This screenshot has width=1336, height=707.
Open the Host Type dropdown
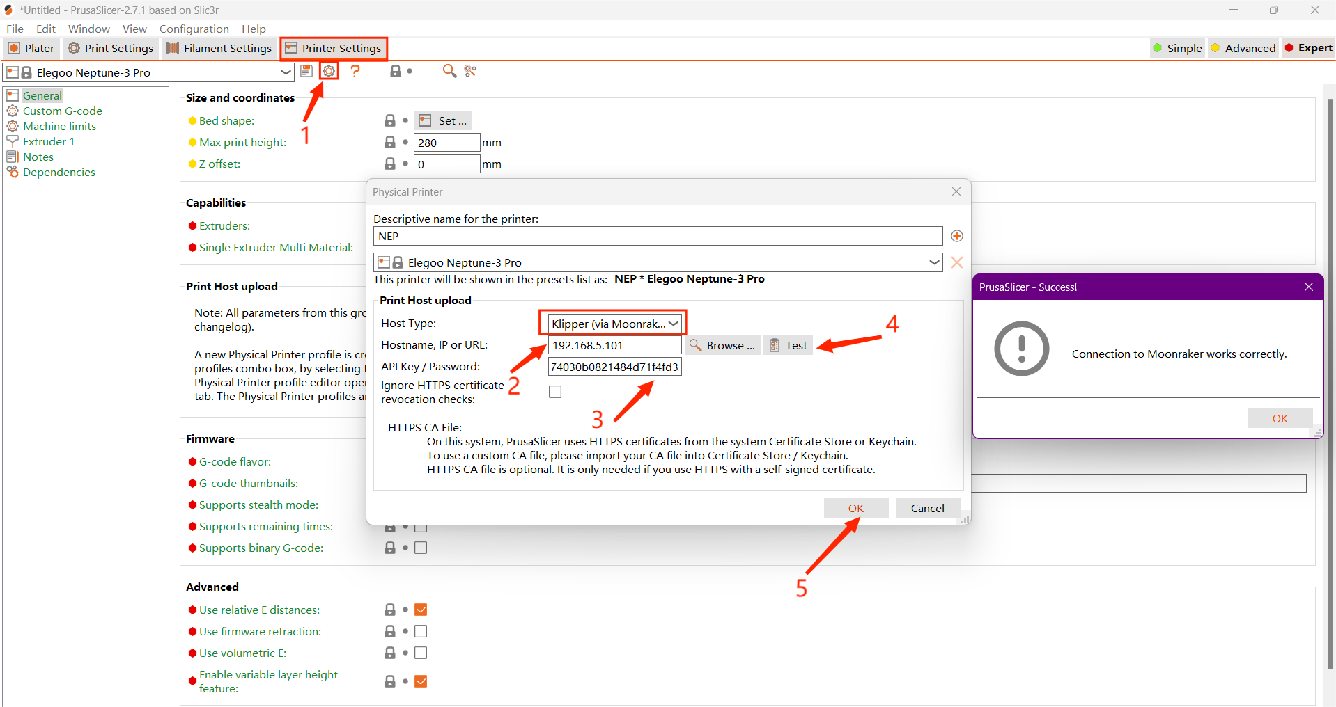[613, 324]
